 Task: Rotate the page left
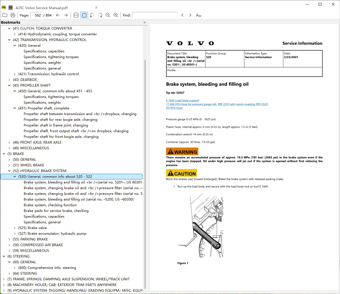(92, 15)
